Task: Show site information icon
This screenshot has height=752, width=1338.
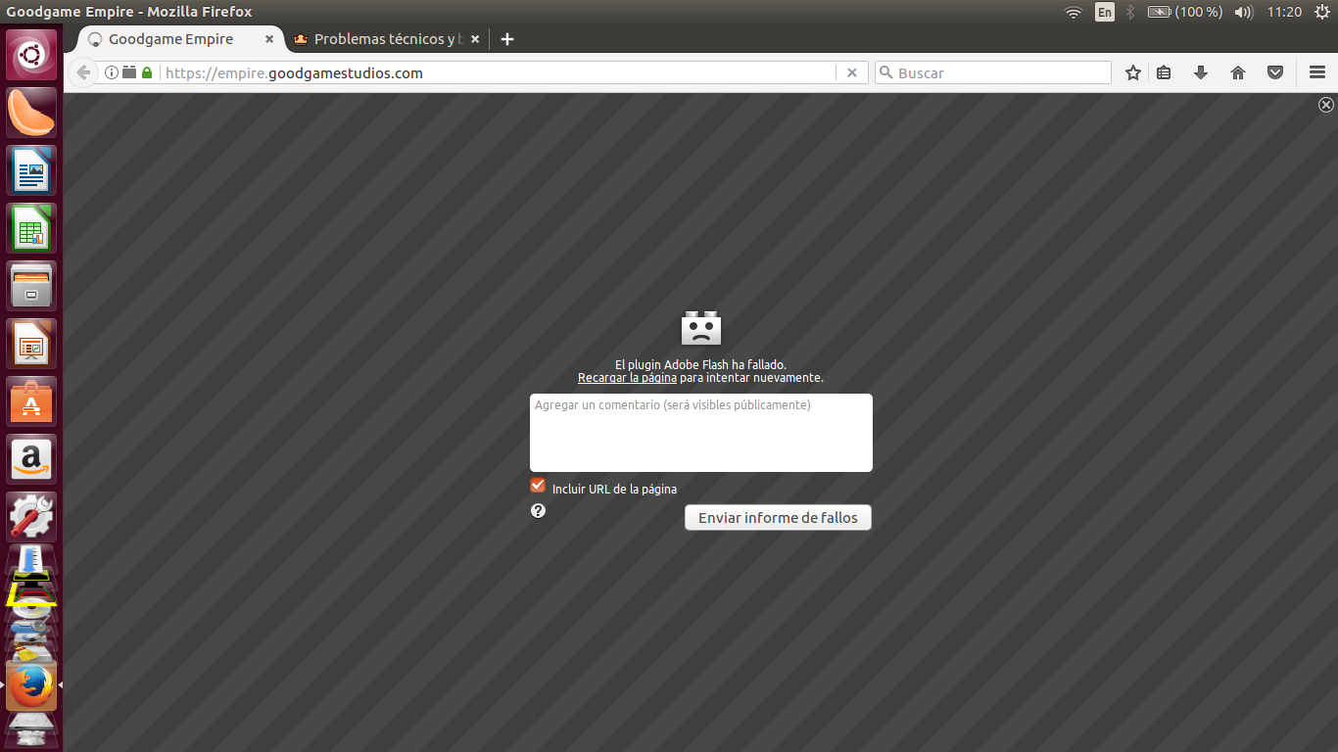Action: click(111, 72)
